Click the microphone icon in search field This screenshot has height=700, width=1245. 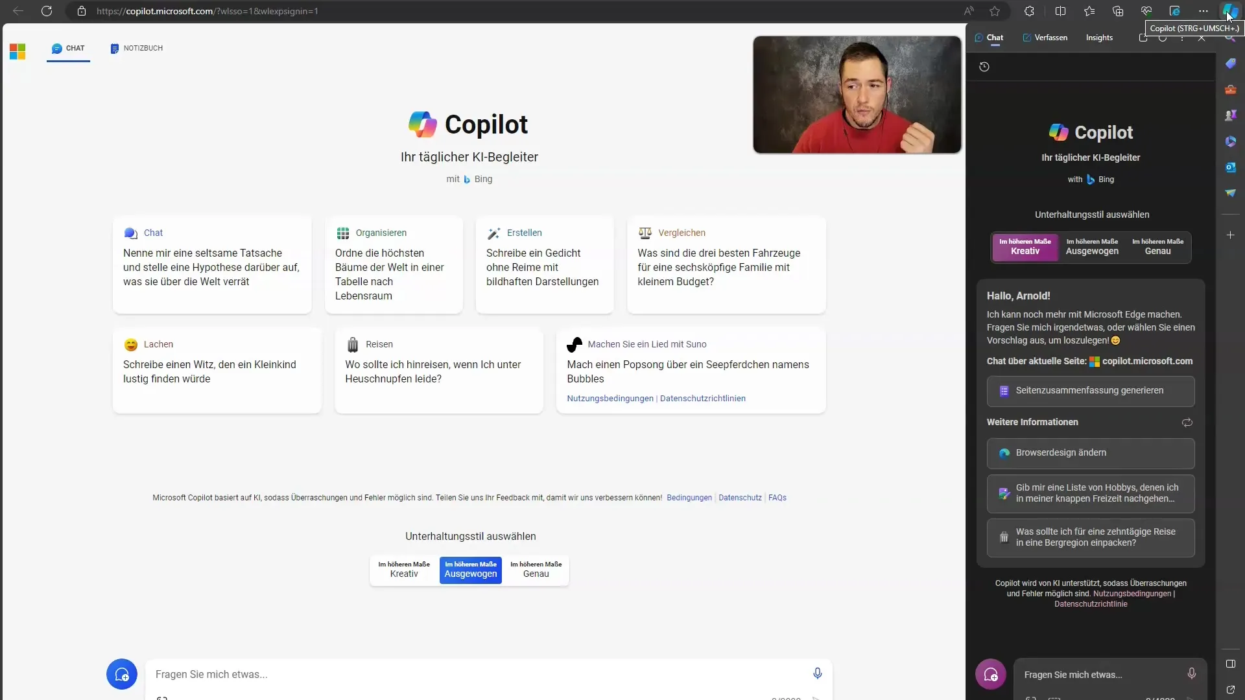coord(818,673)
